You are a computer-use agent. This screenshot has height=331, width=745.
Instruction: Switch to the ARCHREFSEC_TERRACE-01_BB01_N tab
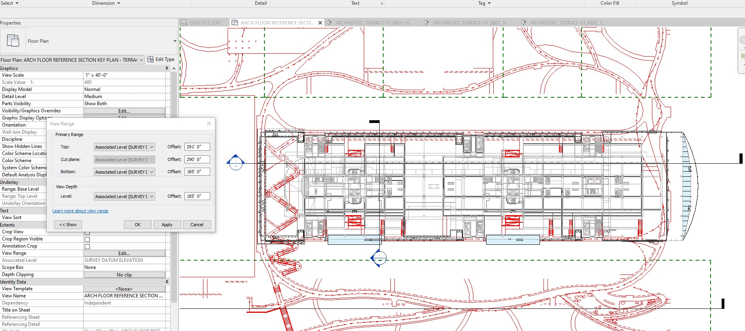coord(374,23)
